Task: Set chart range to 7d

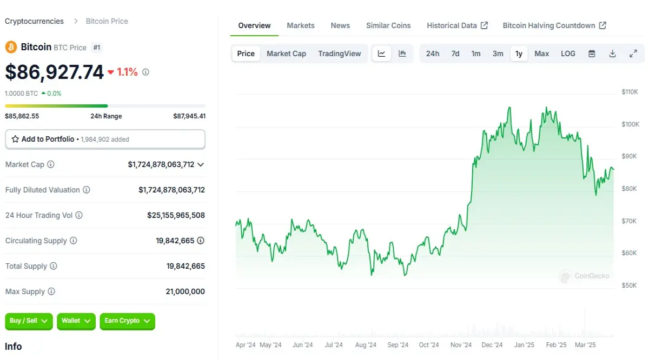Action: (x=455, y=54)
